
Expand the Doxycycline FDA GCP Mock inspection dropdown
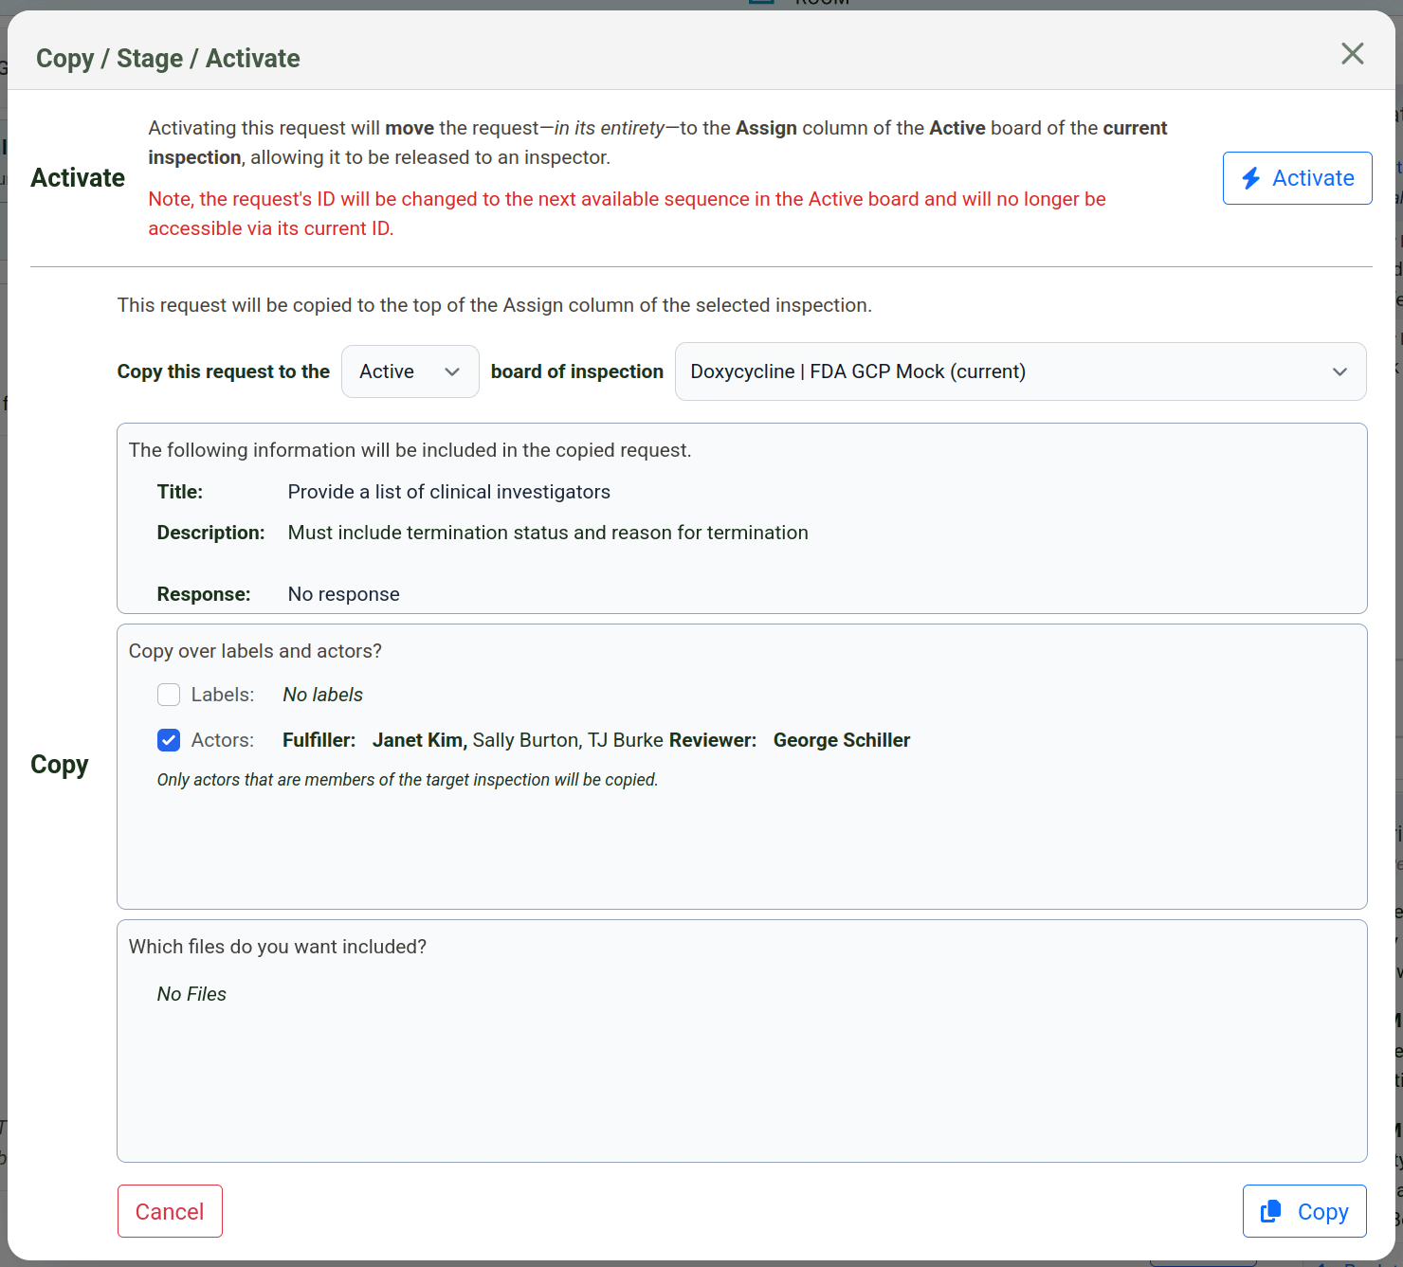point(1019,371)
